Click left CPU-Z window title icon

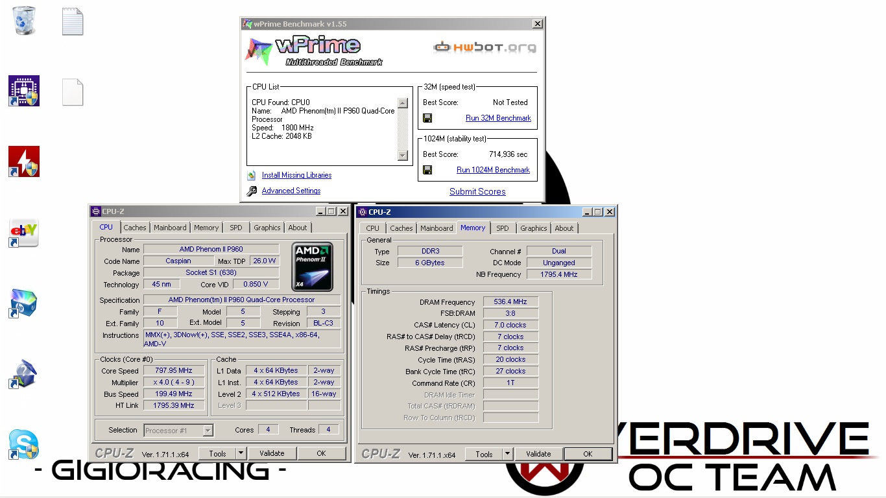point(96,211)
